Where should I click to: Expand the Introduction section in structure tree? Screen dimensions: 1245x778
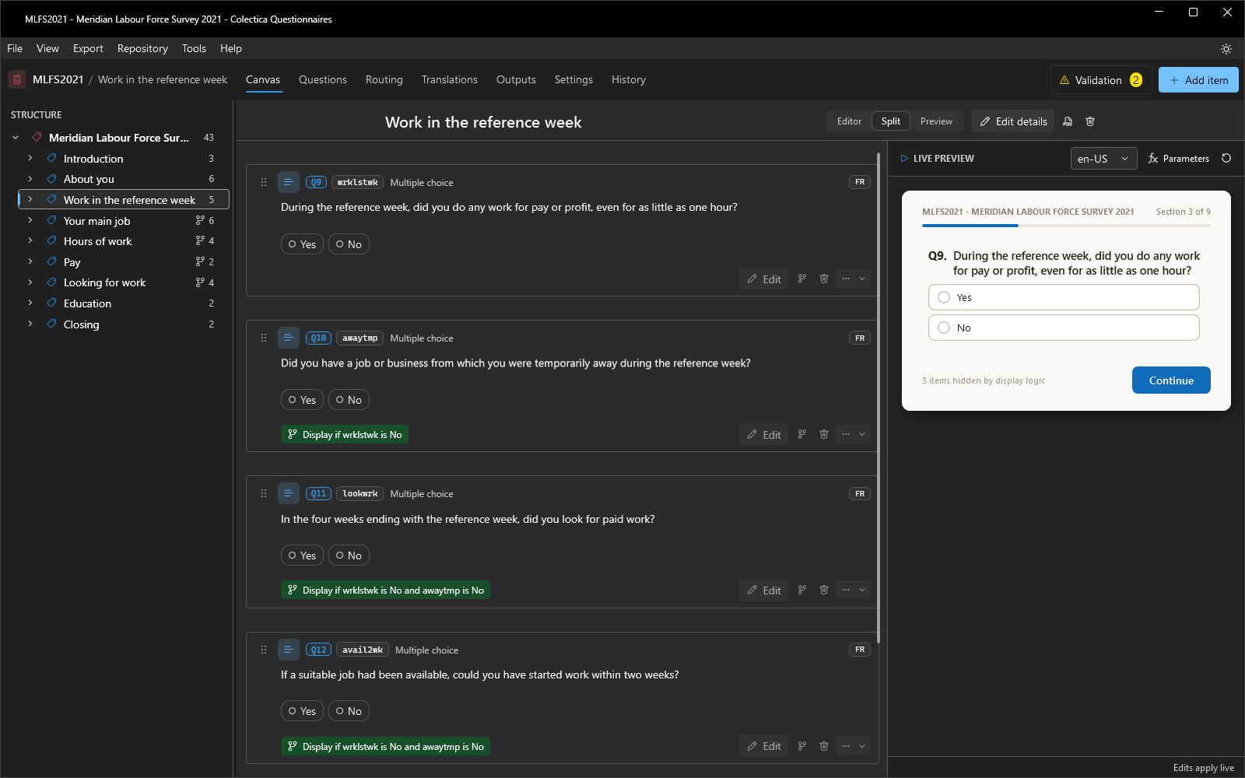point(30,158)
